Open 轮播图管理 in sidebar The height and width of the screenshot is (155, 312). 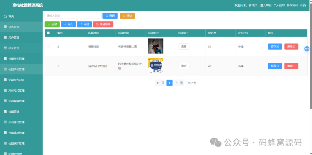(x=21, y=152)
